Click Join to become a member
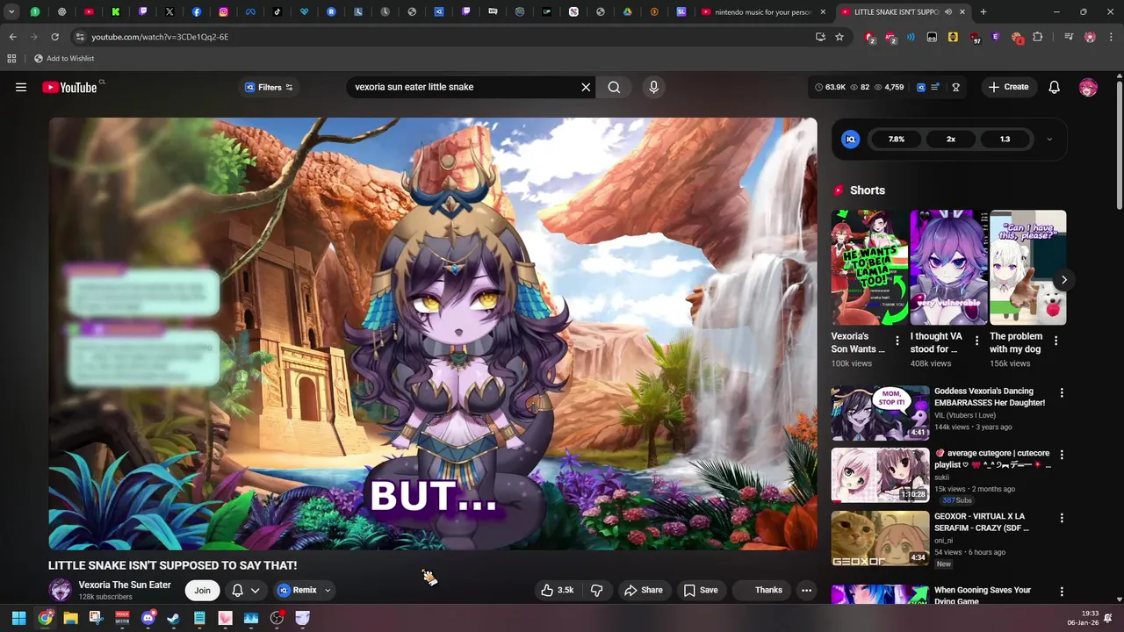 (x=202, y=590)
